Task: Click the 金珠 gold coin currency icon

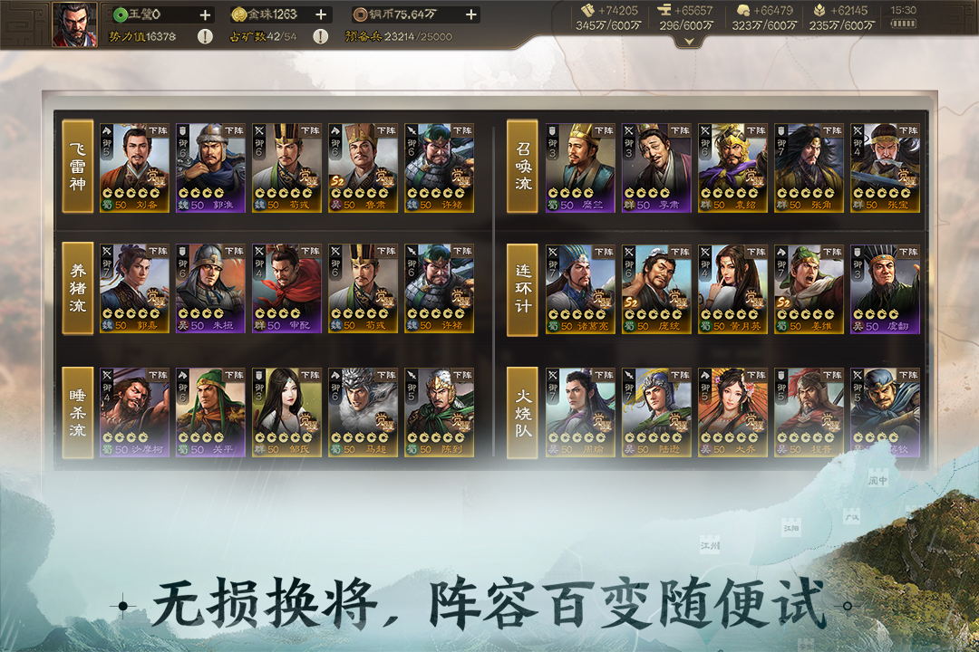Action: [237, 14]
